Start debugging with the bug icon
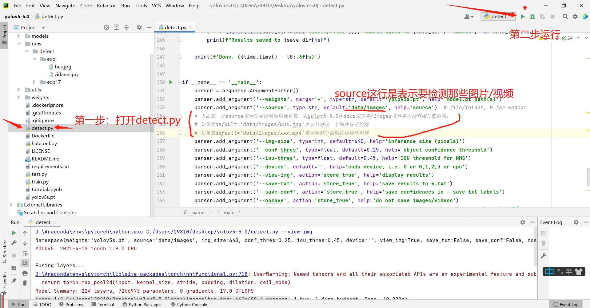This screenshot has width=590, height=308. point(532,17)
